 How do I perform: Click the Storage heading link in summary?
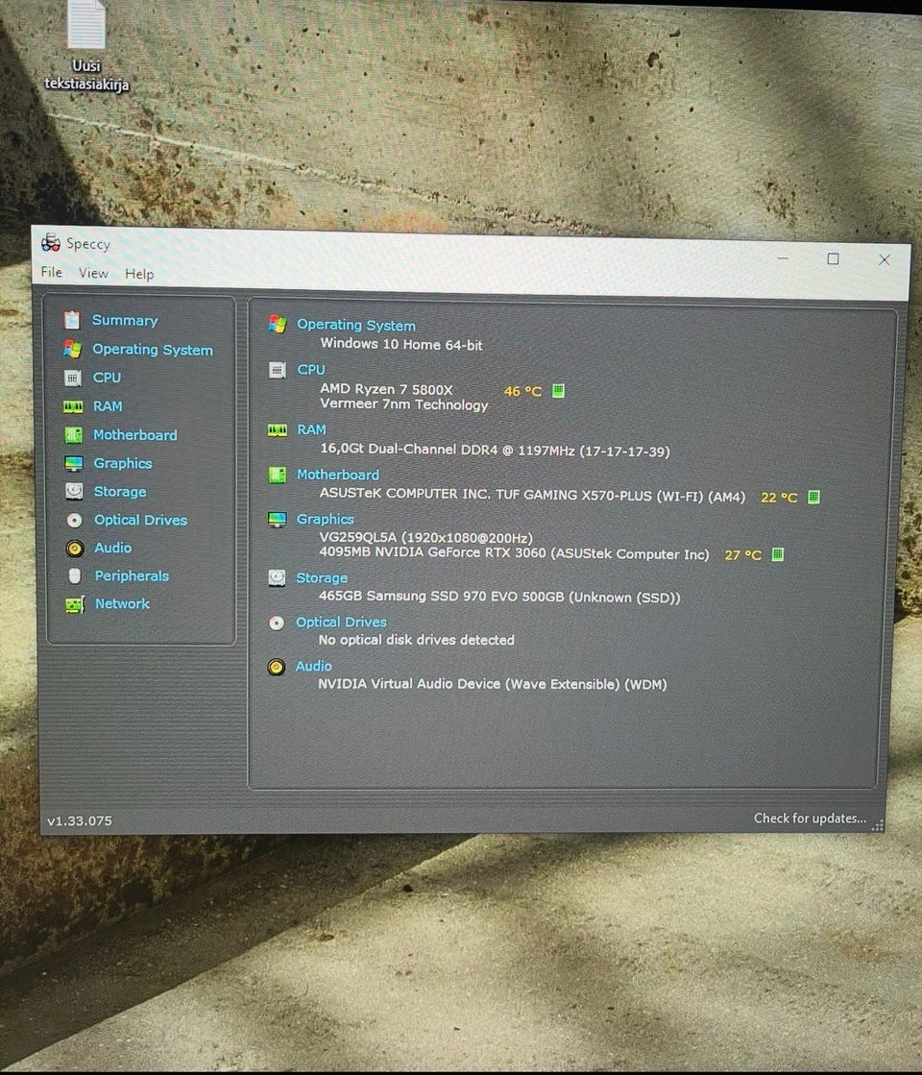pyautogui.click(x=322, y=578)
